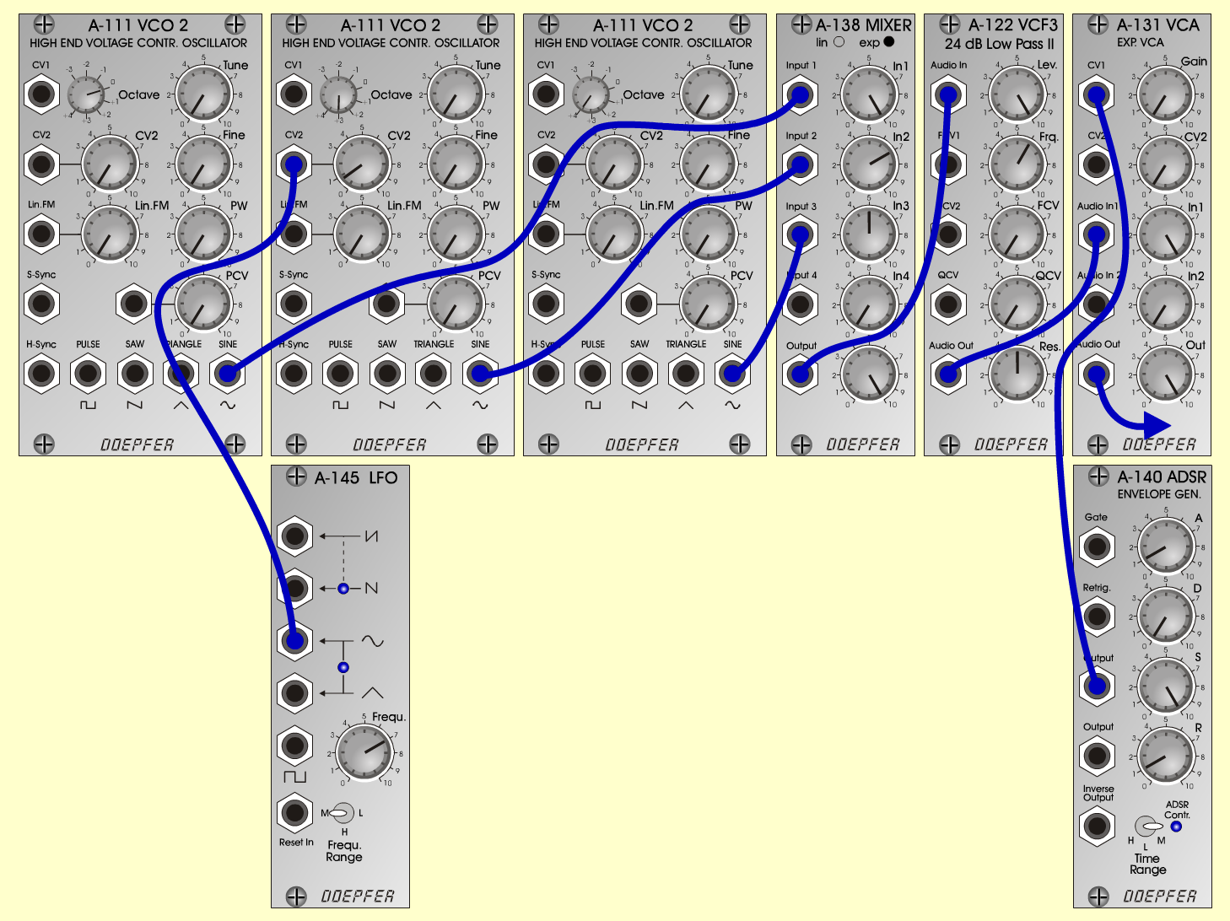The width and height of the screenshot is (1230, 921).
Task: Click the Audio Out jack on A-131 VCA
Action: [1096, 374]
